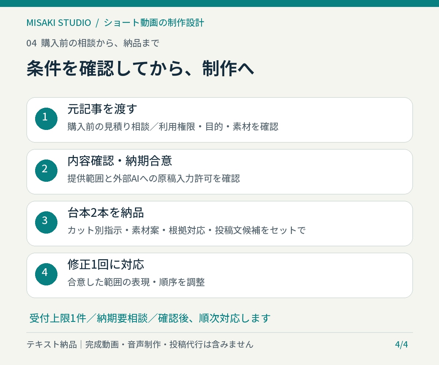Click the step title 修正1回に対応
This screenshot has width=439, height=365.
pyautogui.click(x=106, y=264)
